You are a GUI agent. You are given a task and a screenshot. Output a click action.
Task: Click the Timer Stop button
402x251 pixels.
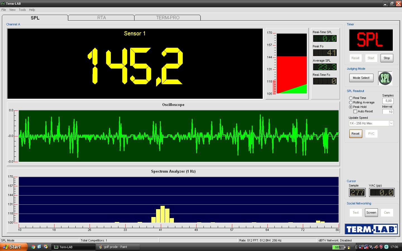point(387,58)
